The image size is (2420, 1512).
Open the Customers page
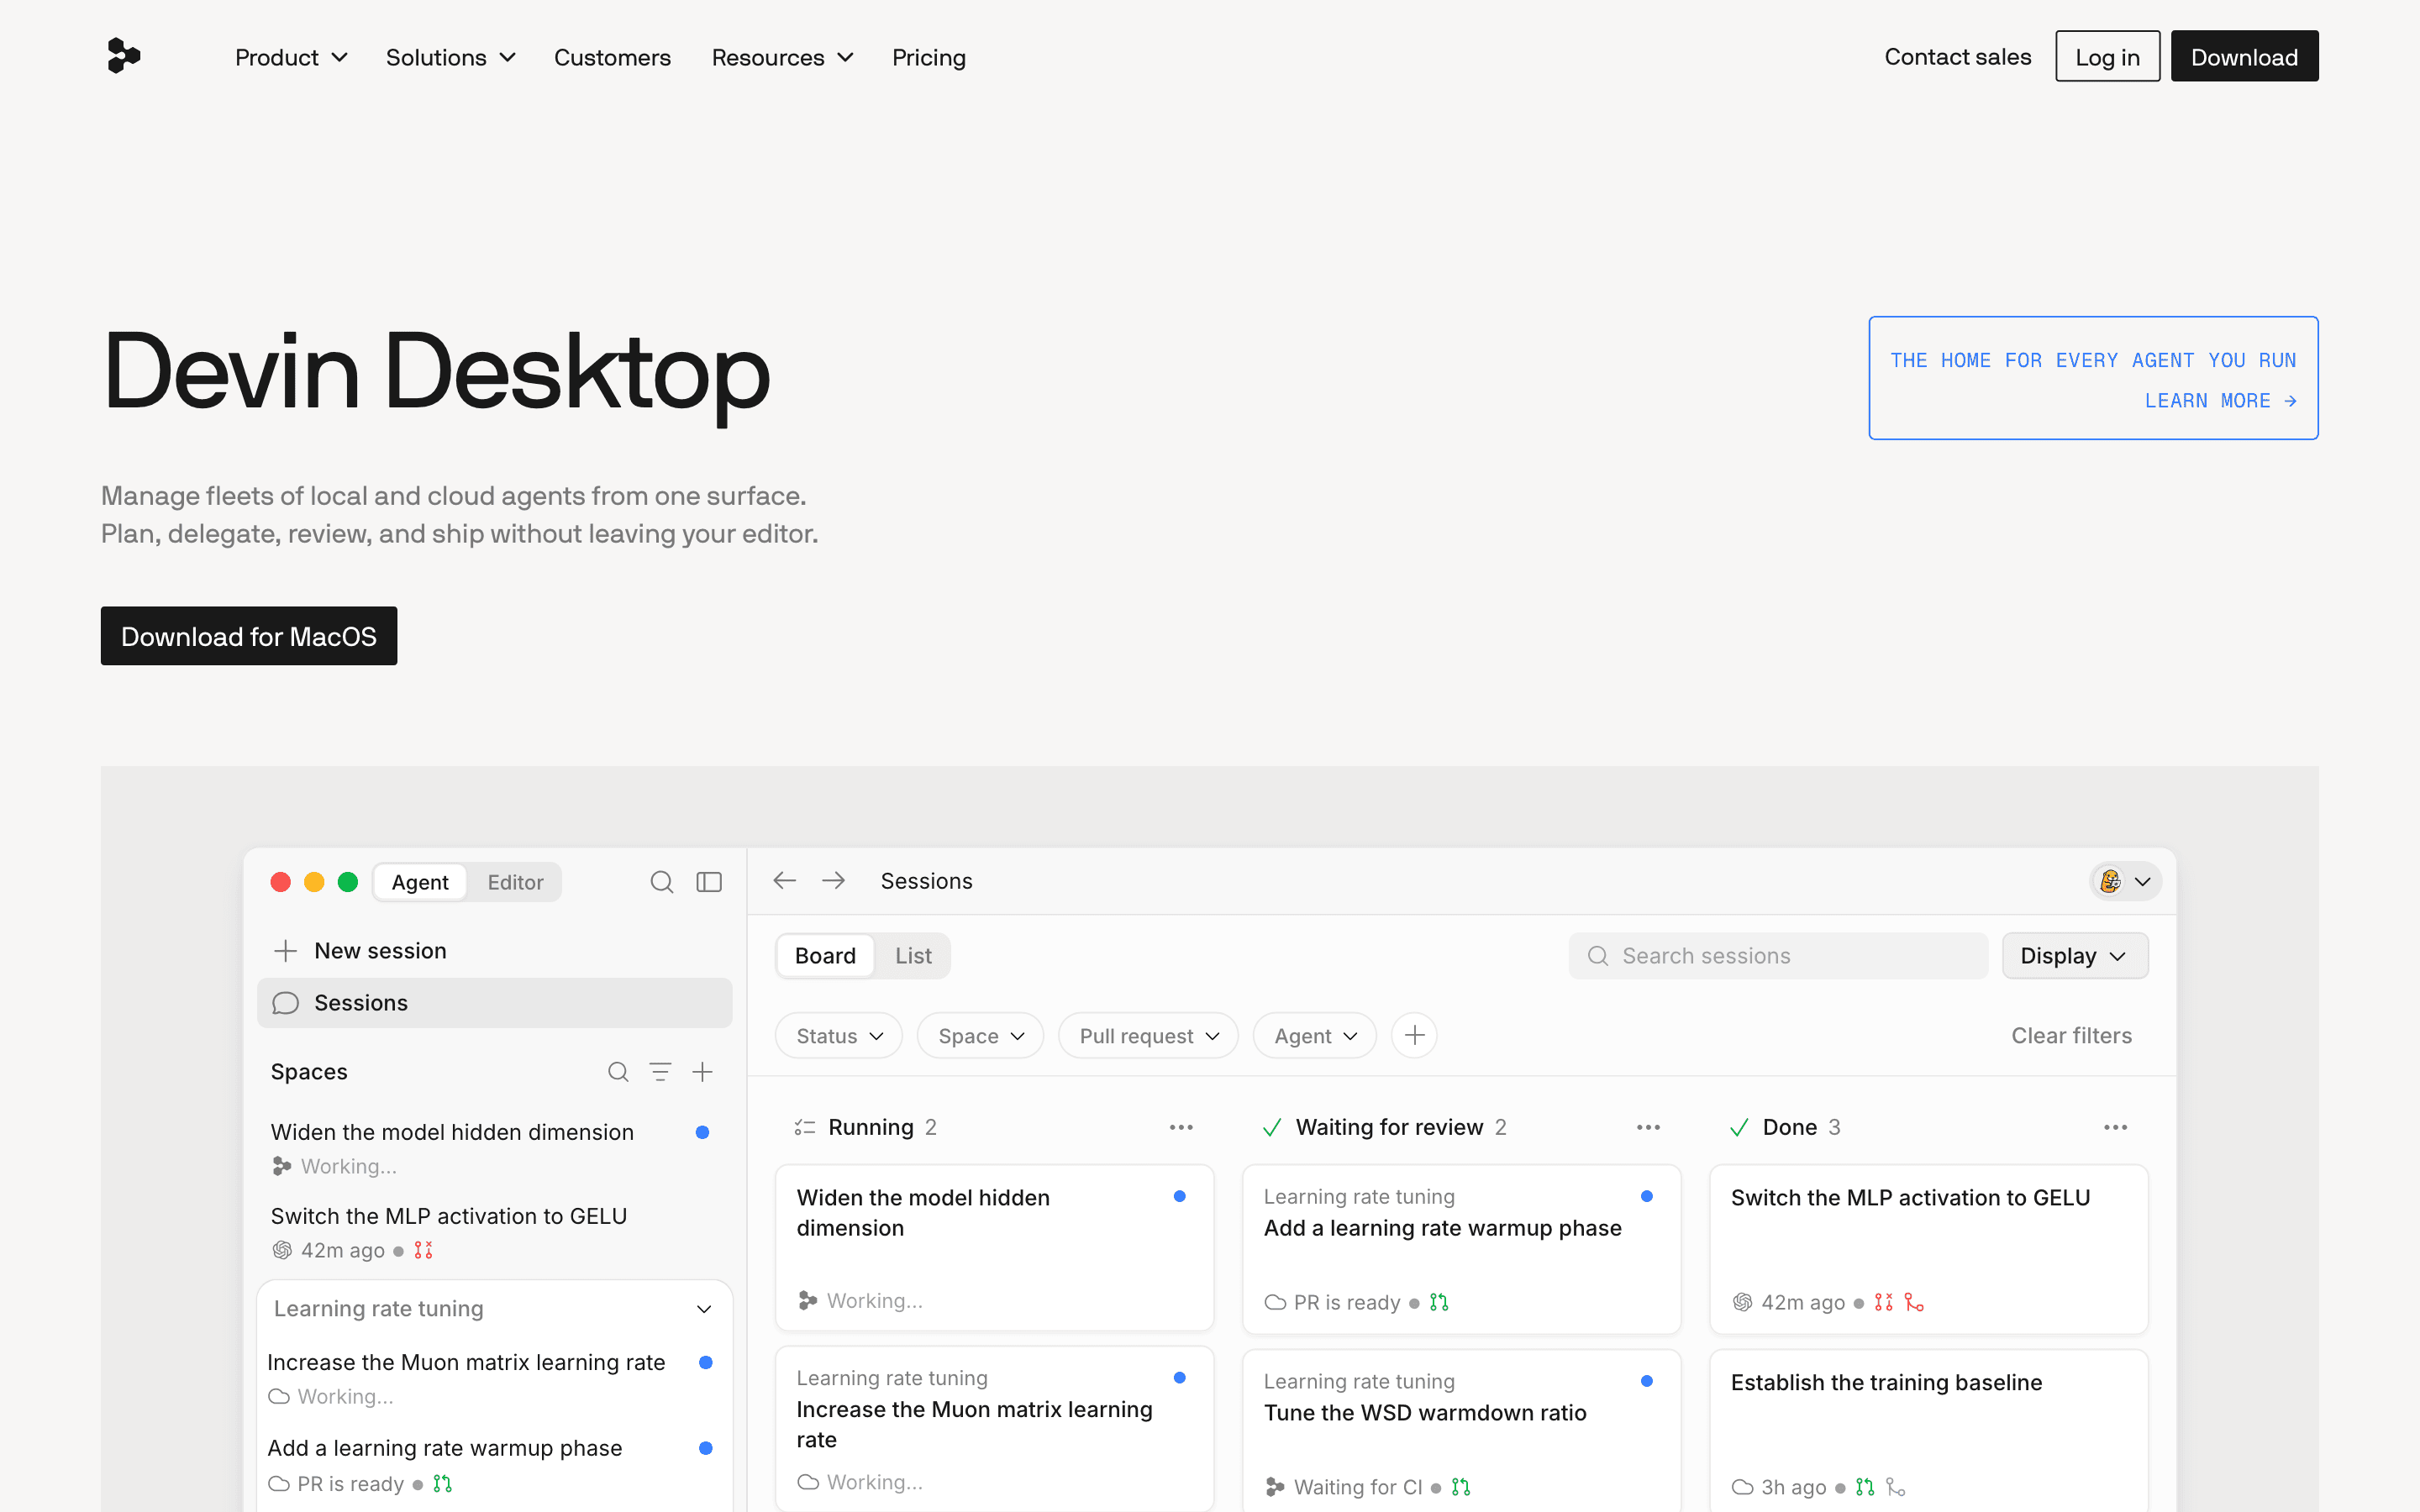click(x=612, y=58)
